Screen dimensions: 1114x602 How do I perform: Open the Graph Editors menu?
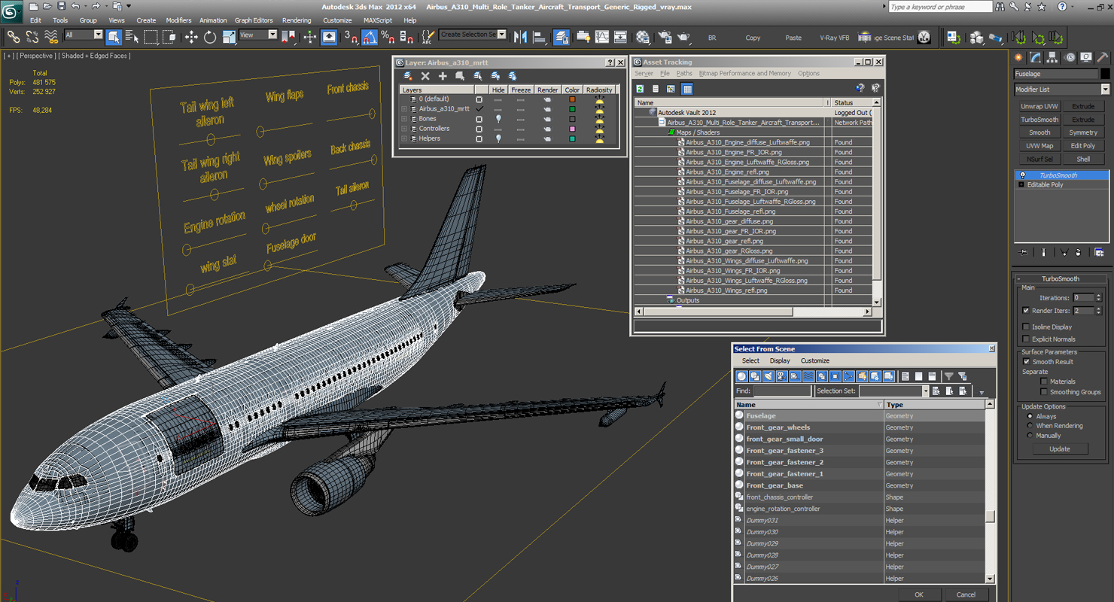click(254, 20)
